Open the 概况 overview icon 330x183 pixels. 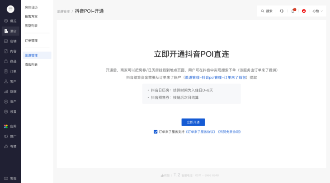(6, 21)
